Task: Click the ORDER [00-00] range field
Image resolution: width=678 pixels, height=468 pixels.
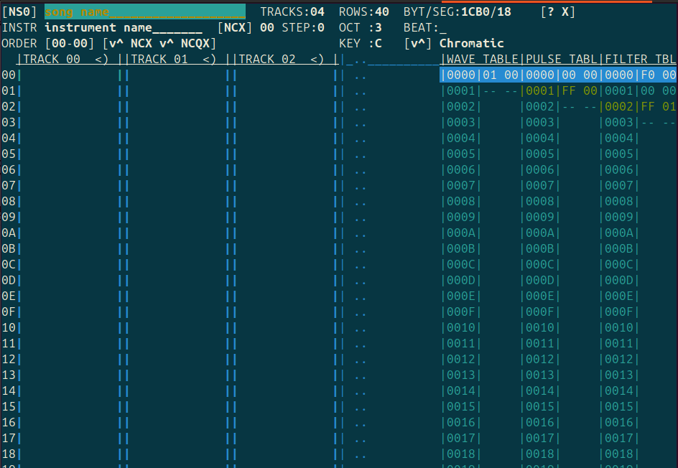Action: click(69, 44)
